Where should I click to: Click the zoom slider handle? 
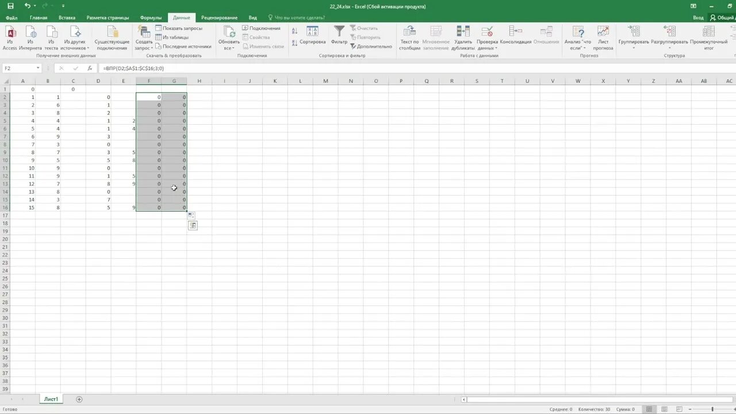coord(712,409)
